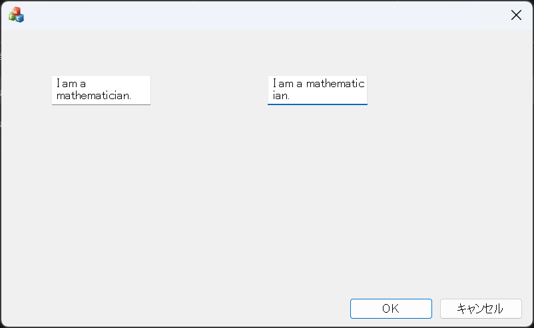The height and width of the screenshot is (328, 534).
Task: Click the standalone "a" in the right text box
Action: point(300,84)
